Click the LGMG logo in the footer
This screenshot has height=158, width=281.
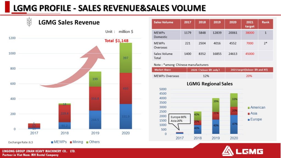(x=242, y=151)
